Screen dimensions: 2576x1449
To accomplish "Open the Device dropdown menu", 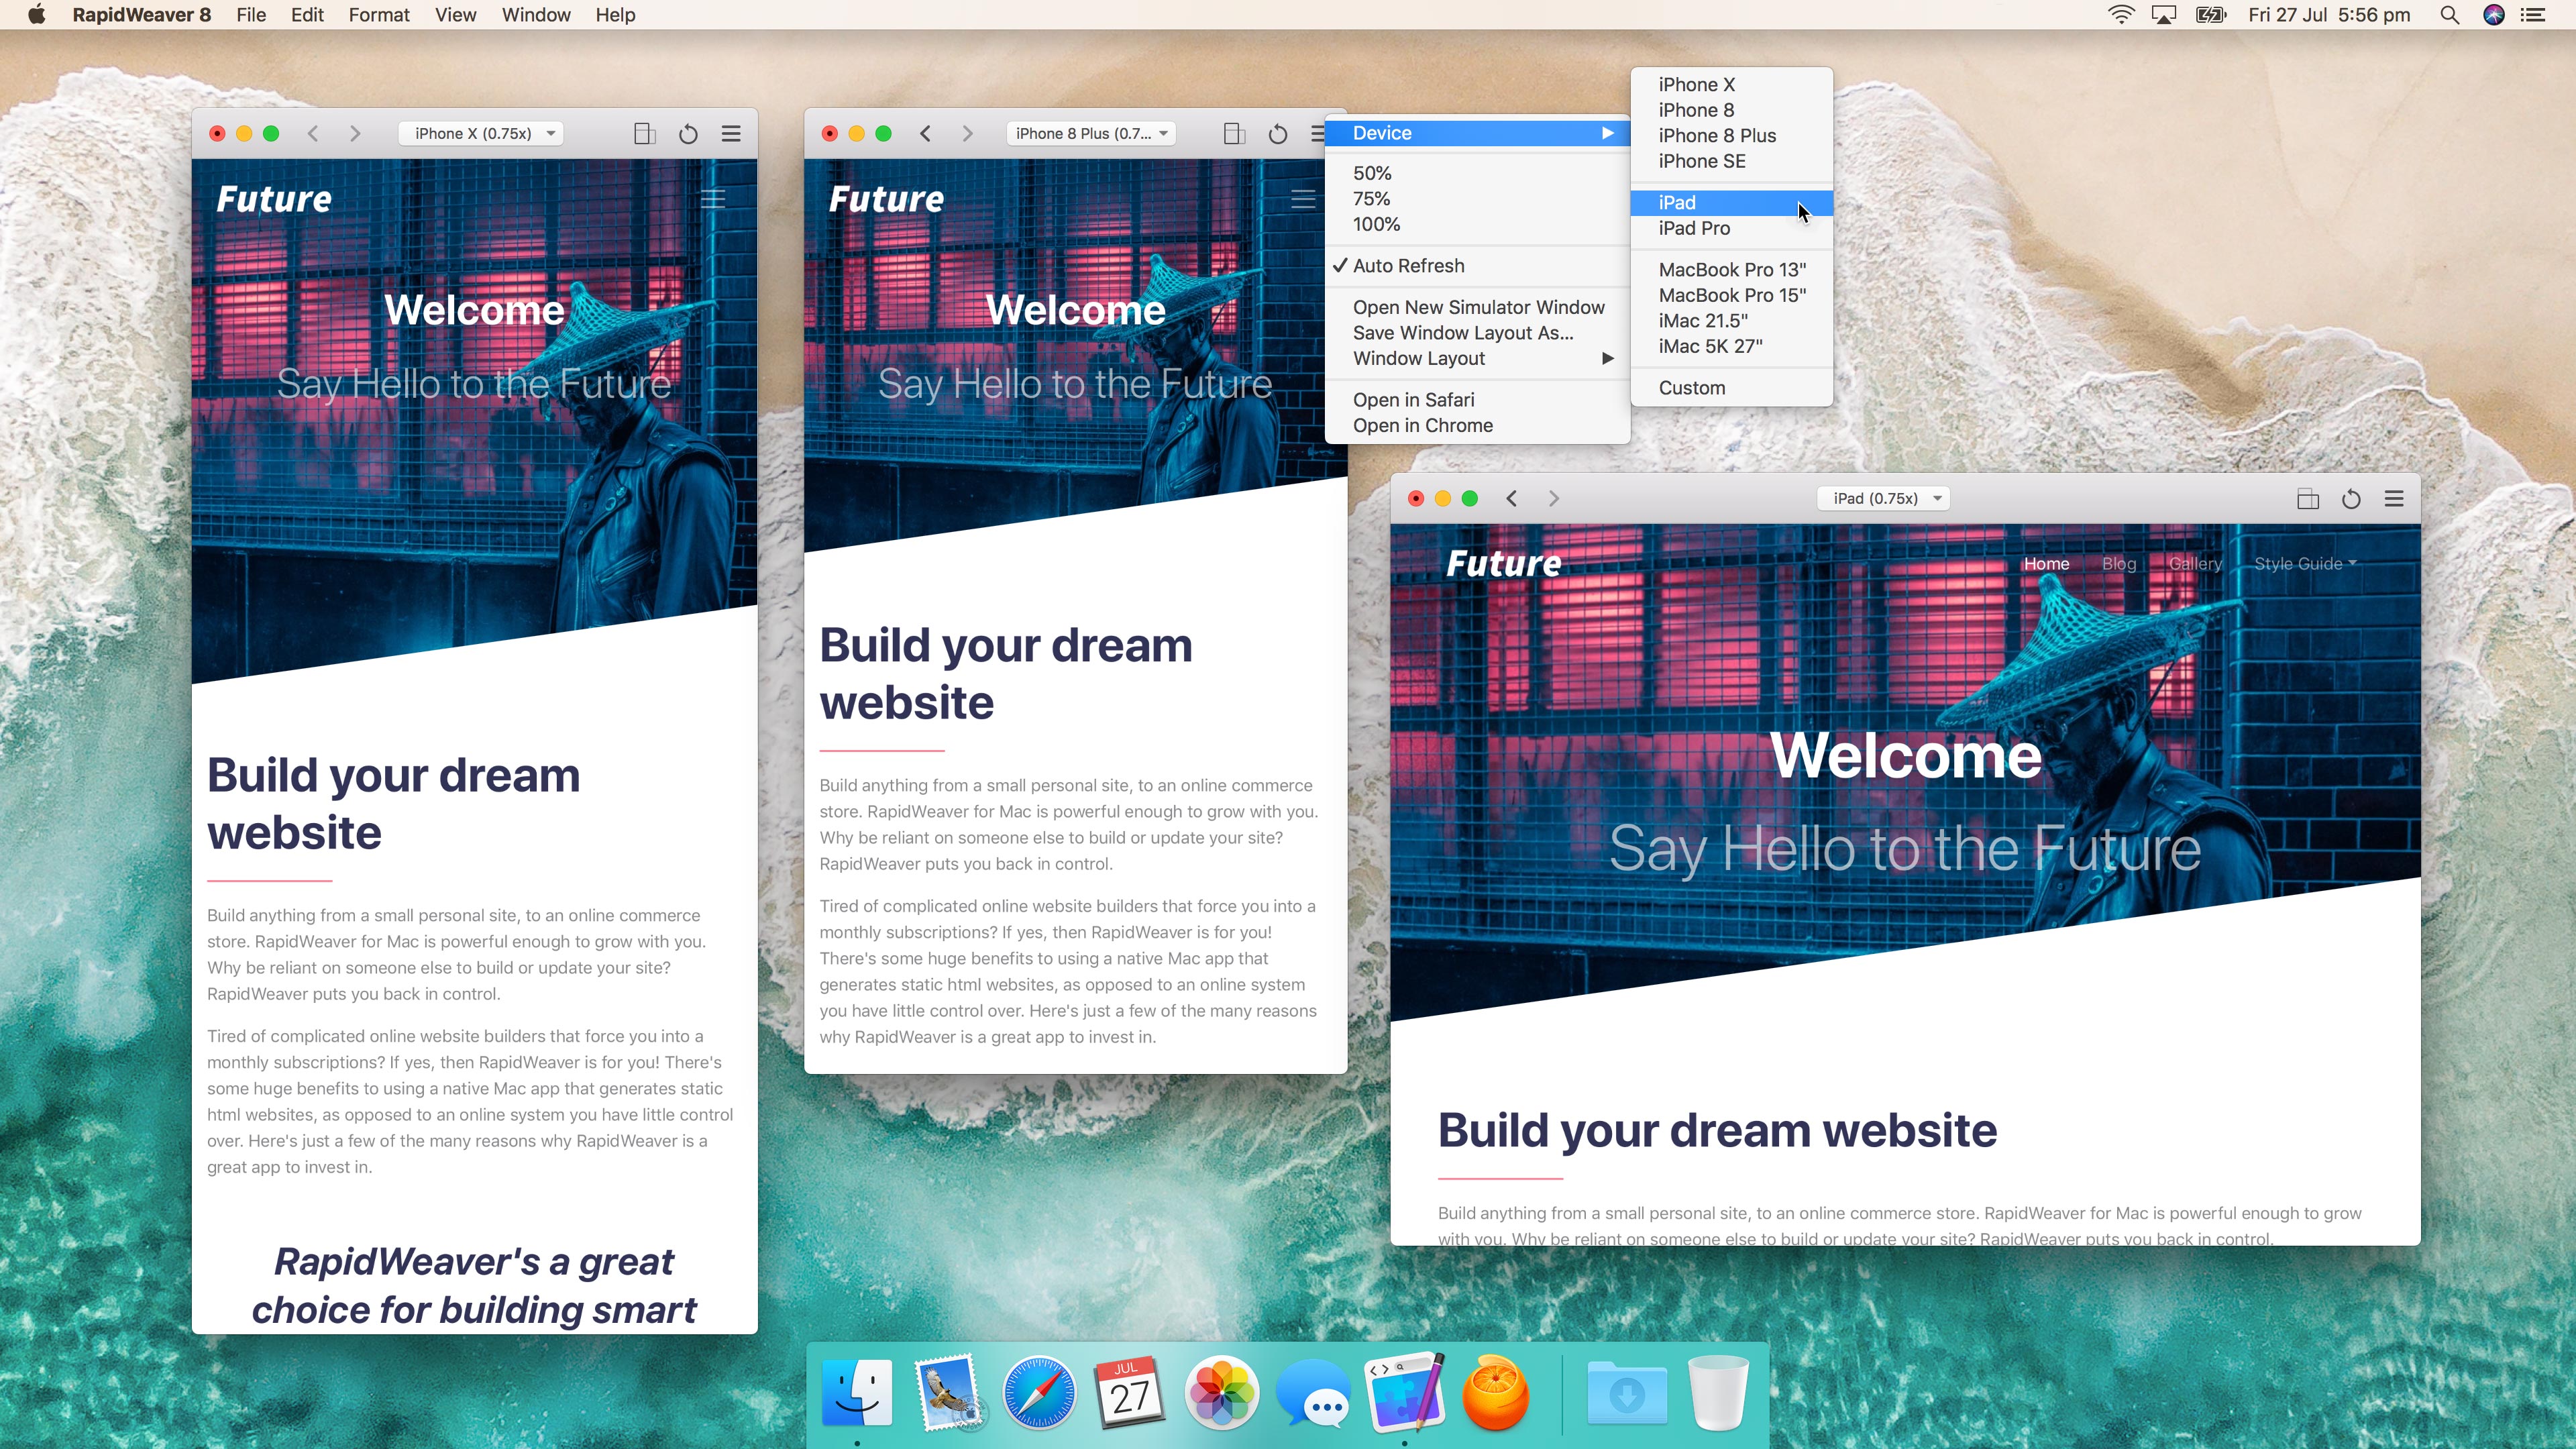I will tap(1472, 133).
